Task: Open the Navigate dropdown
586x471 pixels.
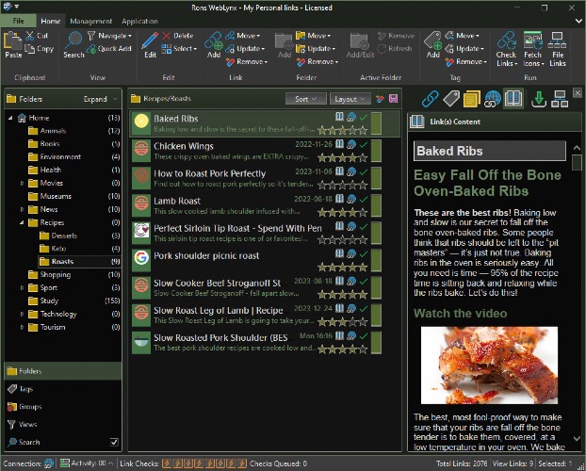Action: pyautogui.click(x=109, y=36)
